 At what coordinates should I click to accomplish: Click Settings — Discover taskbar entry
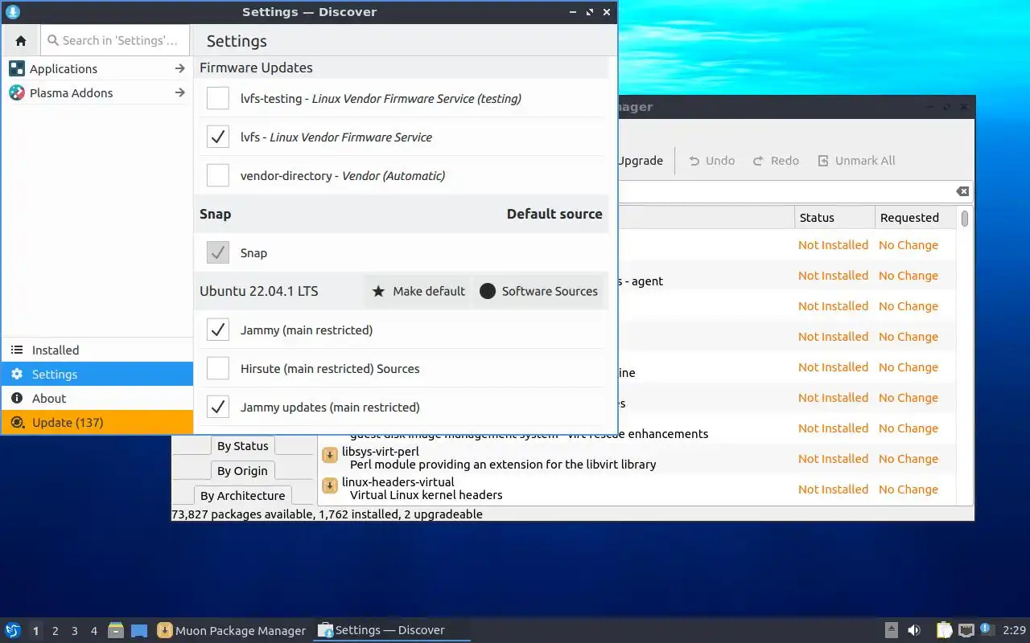[391, 631]
